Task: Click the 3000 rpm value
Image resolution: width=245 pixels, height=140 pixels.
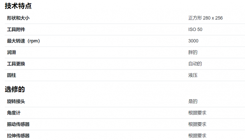Action: click(x=193, y=41)
